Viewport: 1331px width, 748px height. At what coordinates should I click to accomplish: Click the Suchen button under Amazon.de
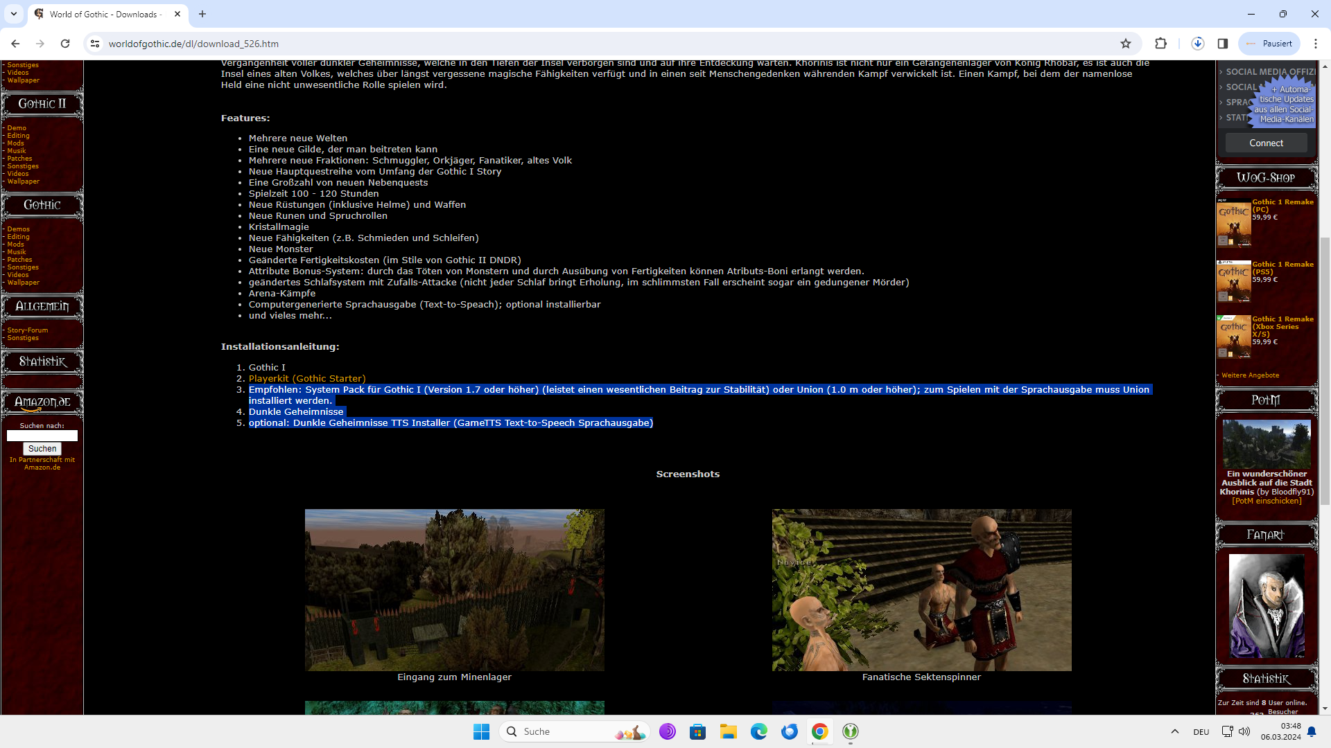click(x=42, y=449)
